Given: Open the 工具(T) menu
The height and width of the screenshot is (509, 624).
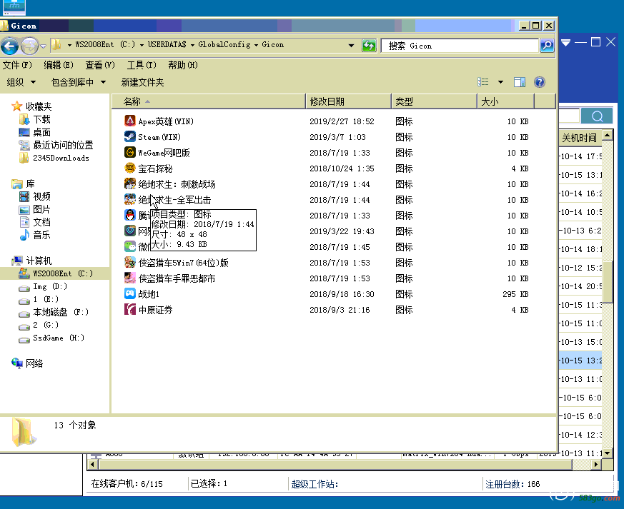Looking at the screenshot, I should point(142,65).
